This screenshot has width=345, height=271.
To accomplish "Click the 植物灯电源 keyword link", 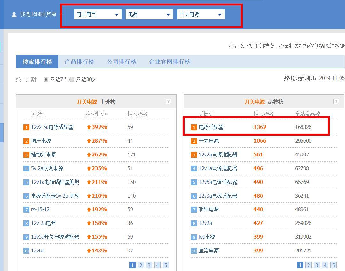I will tap(43, 155).
